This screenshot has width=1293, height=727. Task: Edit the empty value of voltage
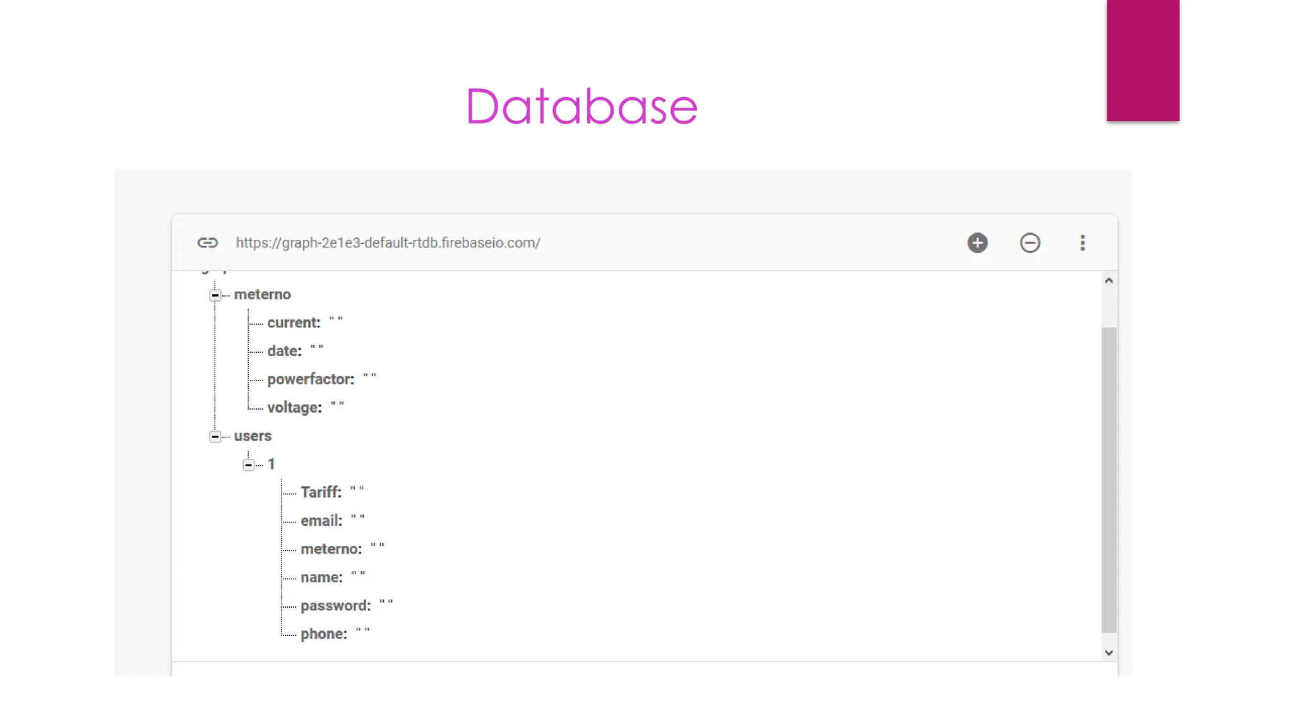(337, 405)
